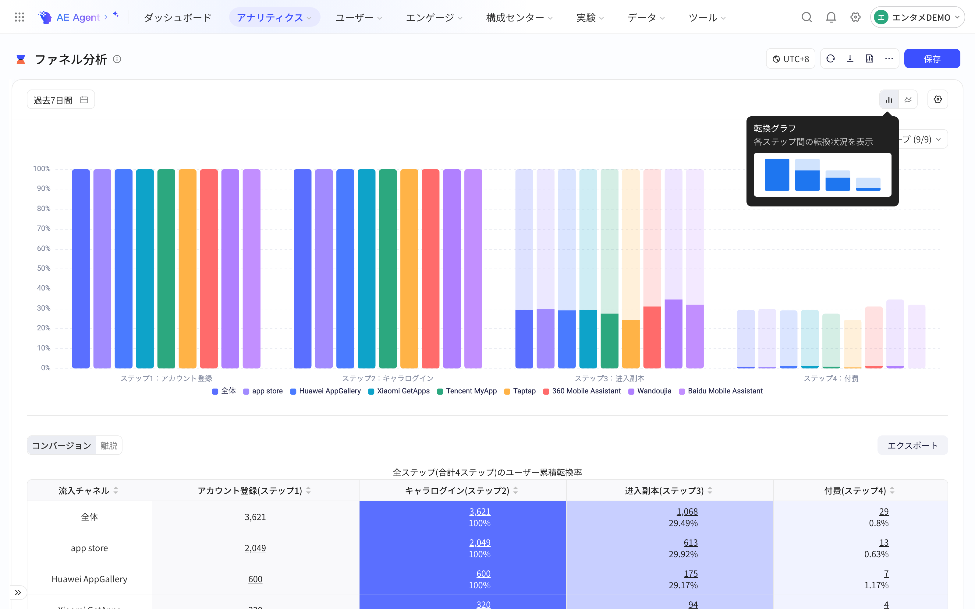Screen dimensions: 975x609
Task: Expand the side panel with double-arrow icon
Action: (x=18, y=593)
